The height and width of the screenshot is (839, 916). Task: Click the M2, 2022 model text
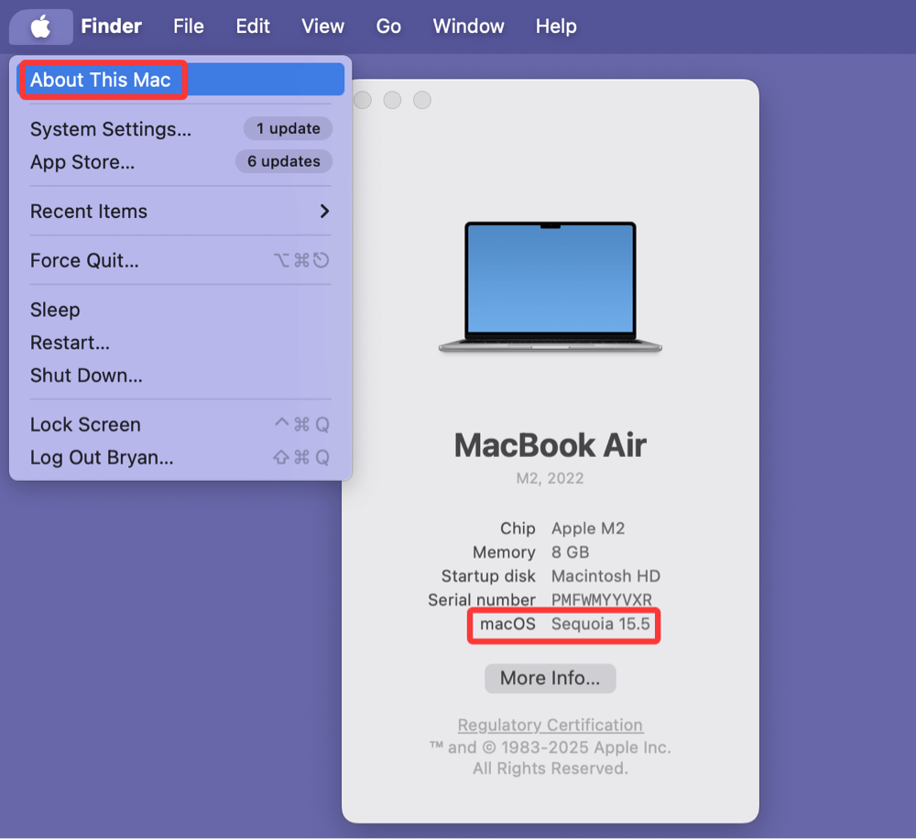pyautogui.click(x=550, y=478)
